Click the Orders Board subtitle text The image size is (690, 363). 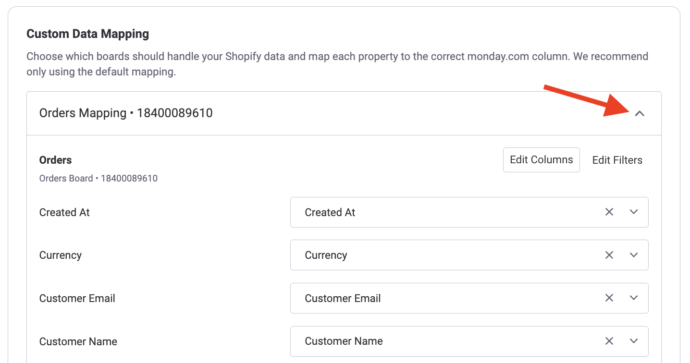click(99, 179)
